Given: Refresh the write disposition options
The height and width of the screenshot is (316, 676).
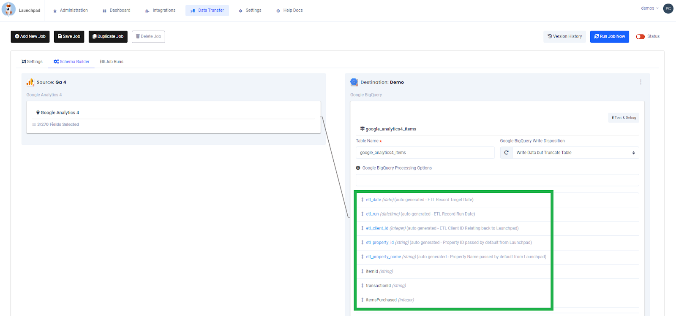Looking at the screenshot, I should click(x=506, y=153).
